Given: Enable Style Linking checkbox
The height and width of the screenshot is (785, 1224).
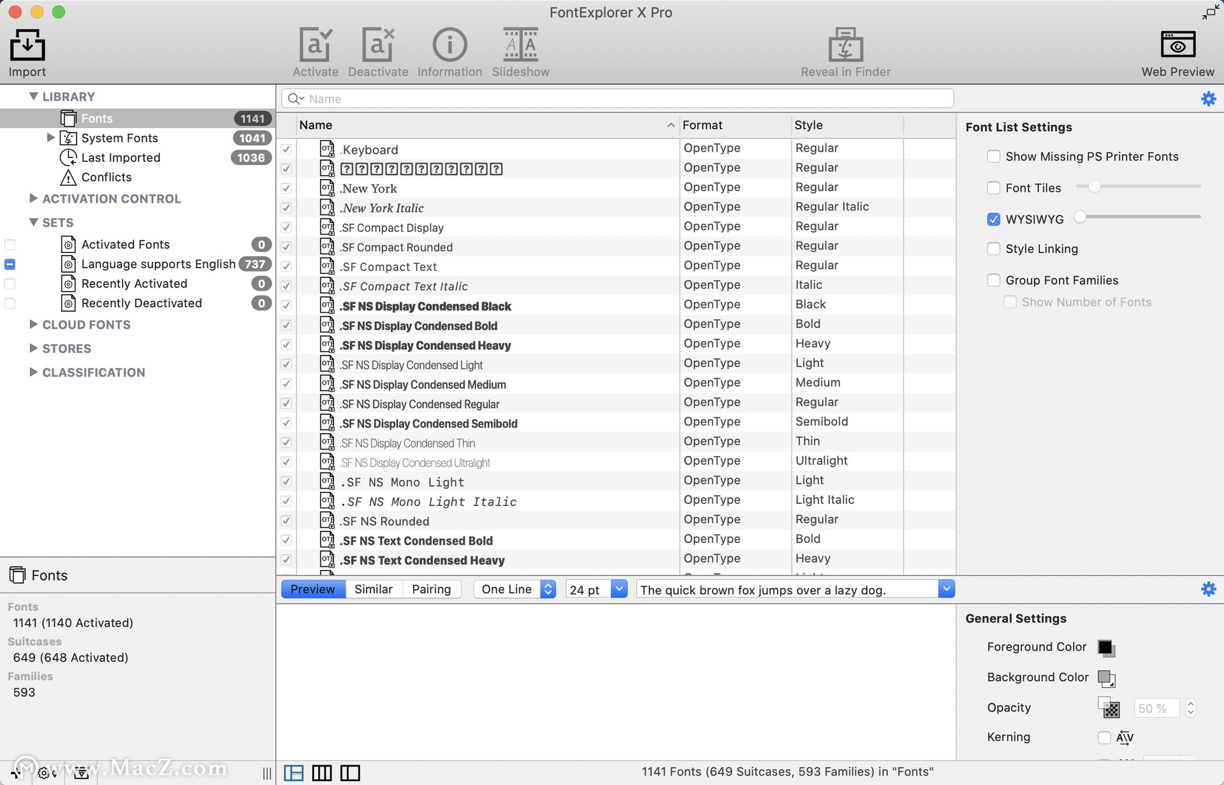Looking at the screenshot, I should tap(993, 249).
